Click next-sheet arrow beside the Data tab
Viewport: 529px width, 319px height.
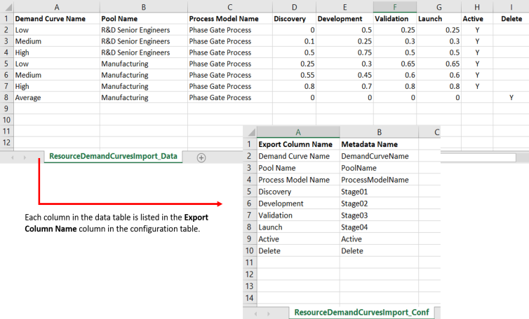click(x=25, y=157)
